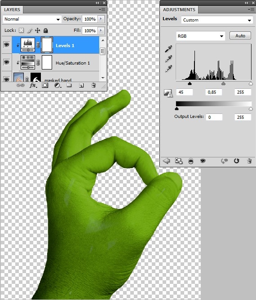Select masked hand layer thumbnail
The image size is (256, 300).
point(18,77)
